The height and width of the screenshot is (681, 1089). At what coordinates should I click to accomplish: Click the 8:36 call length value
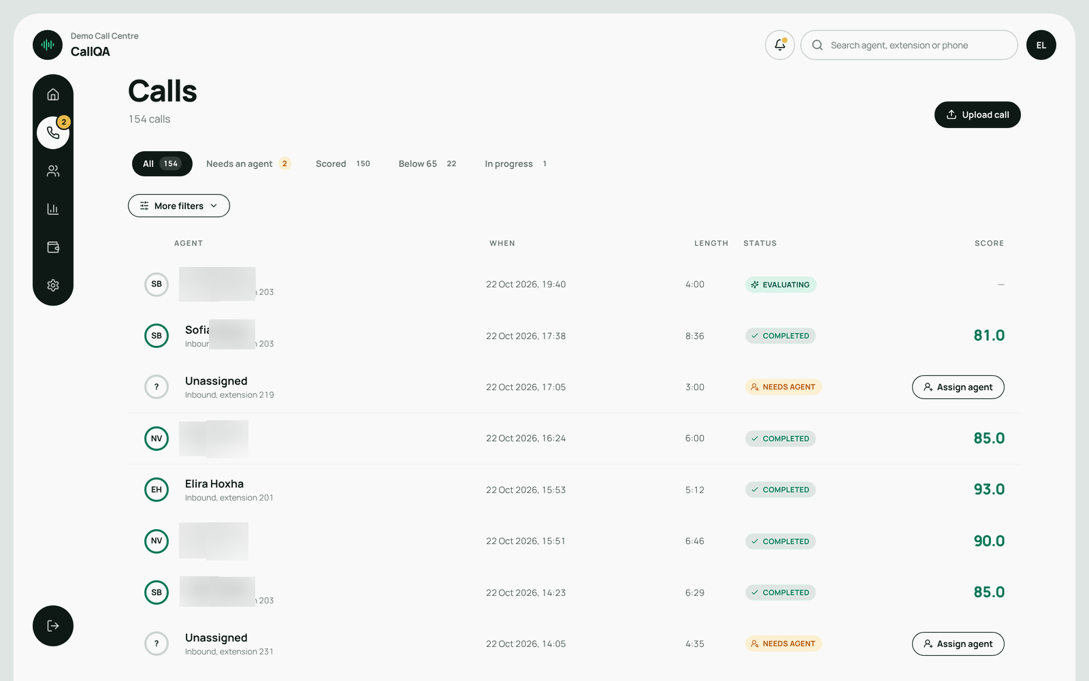[695, 336]
